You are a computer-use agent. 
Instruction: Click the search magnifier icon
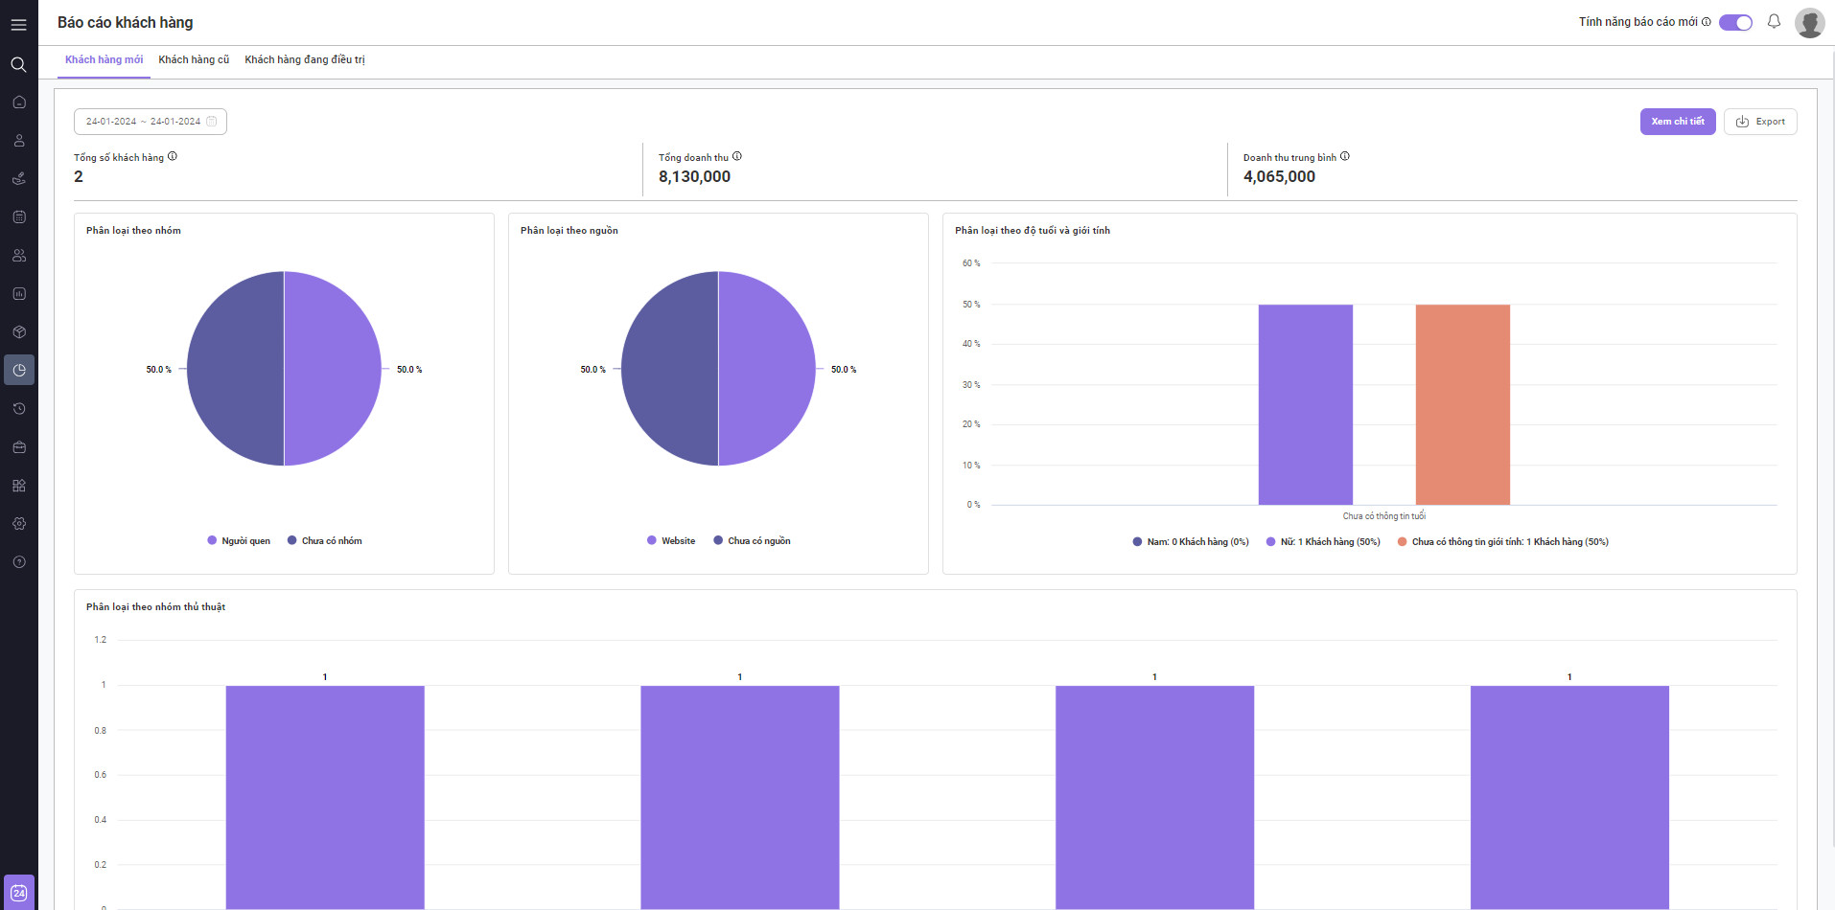[x=18, y=64]
